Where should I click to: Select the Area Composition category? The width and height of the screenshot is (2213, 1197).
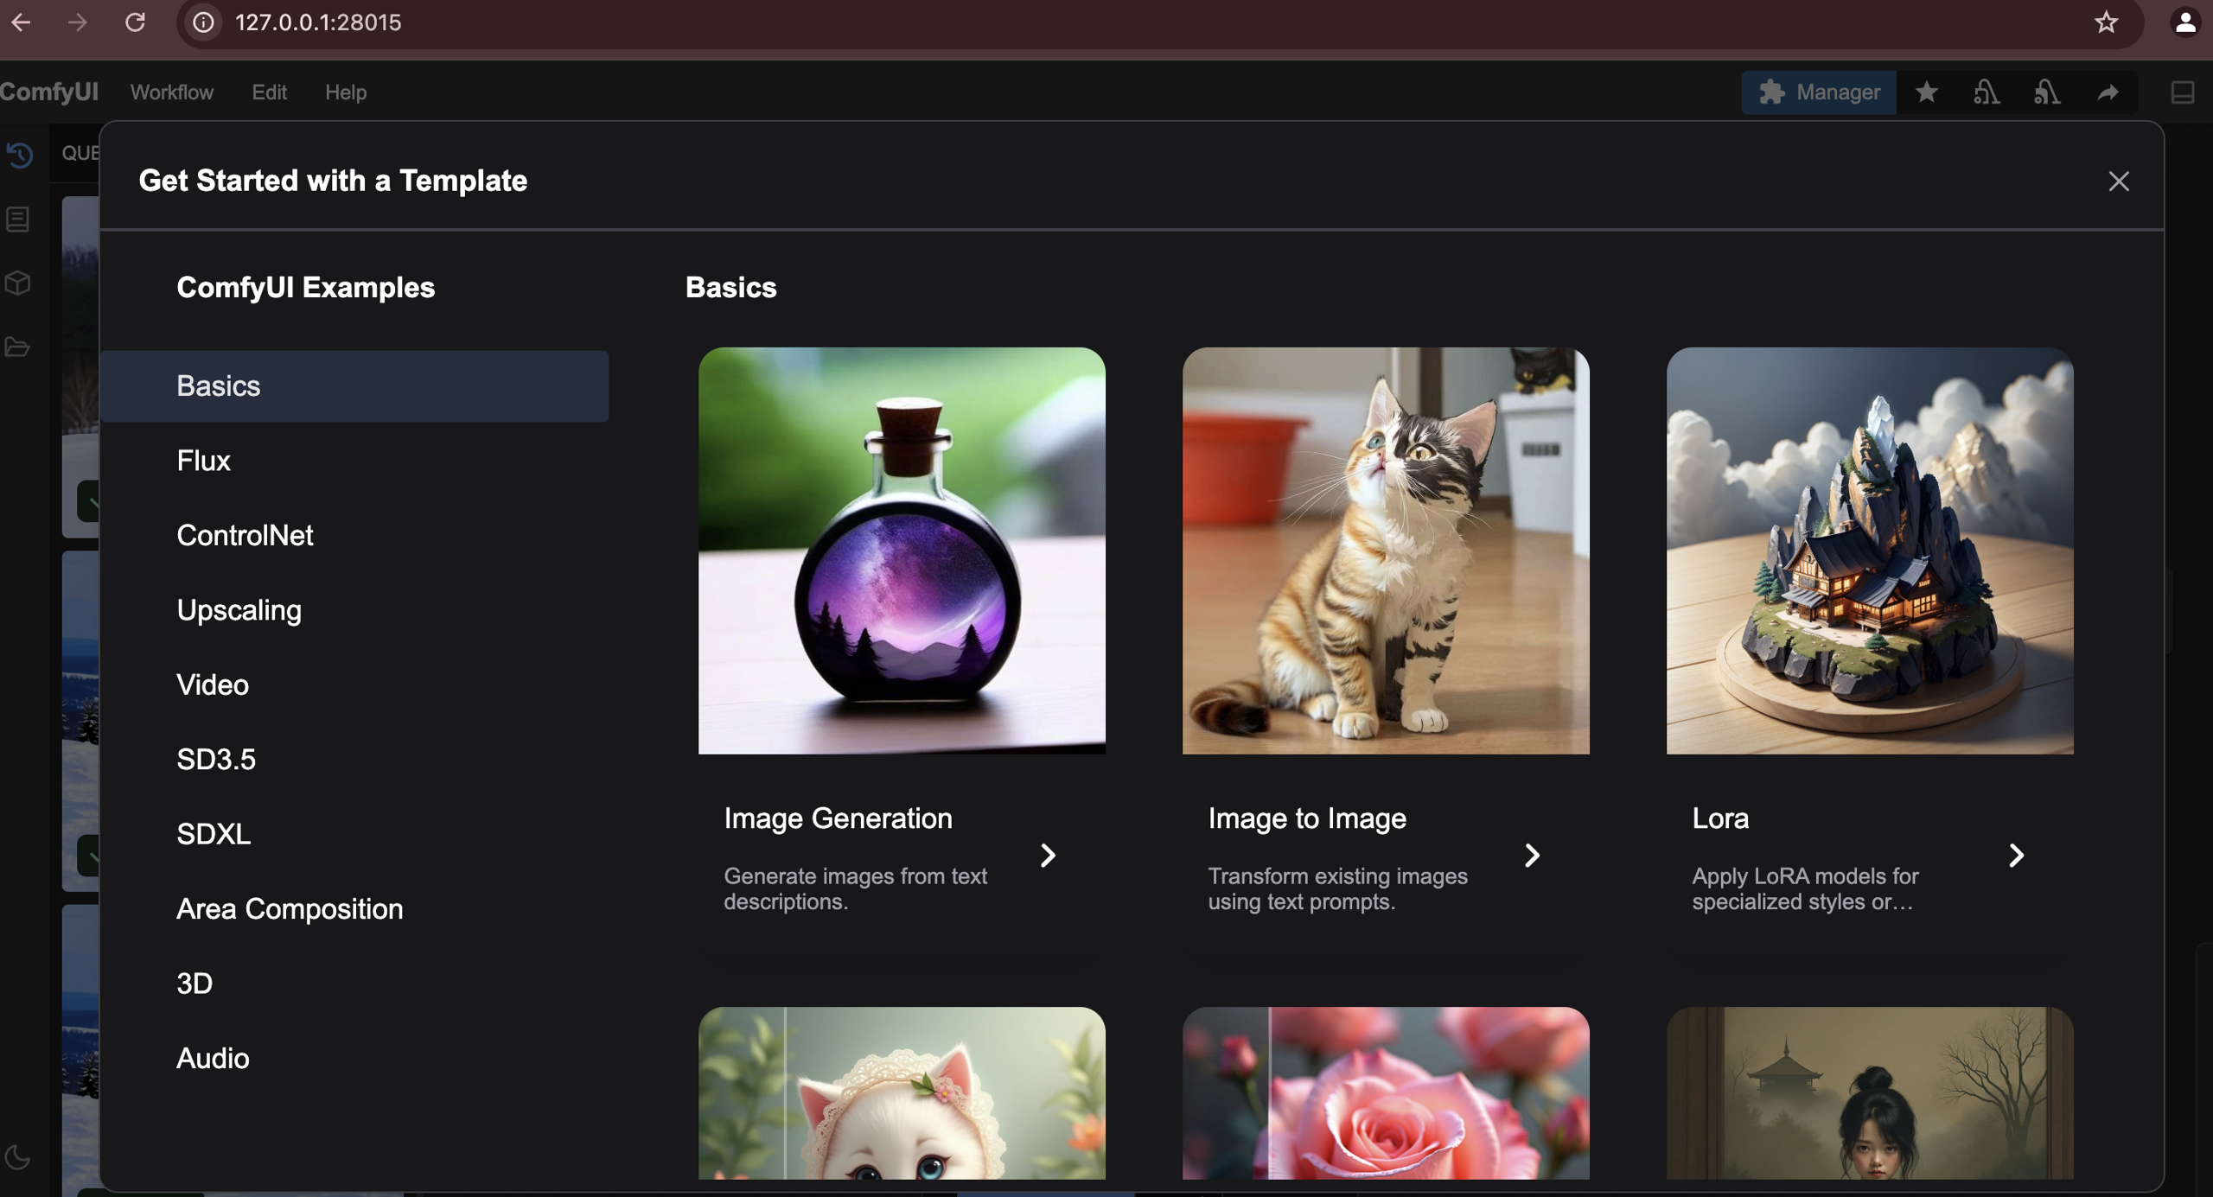pyautogui.click(x=354, y=909)
